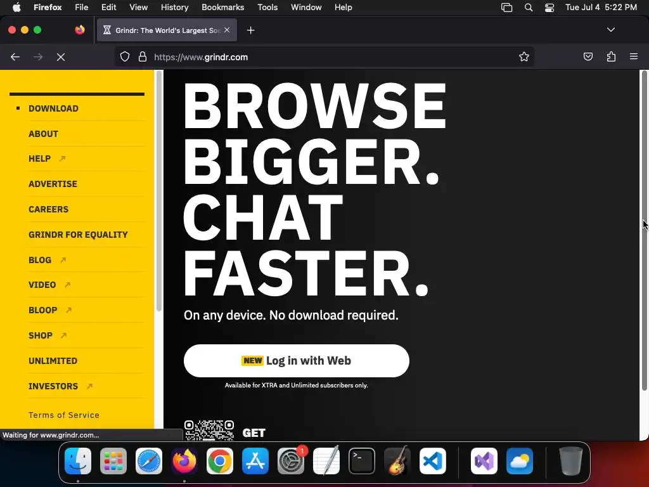Save the page to Pocket
Screen dimensions: 649x487
(x=588, y=56)
